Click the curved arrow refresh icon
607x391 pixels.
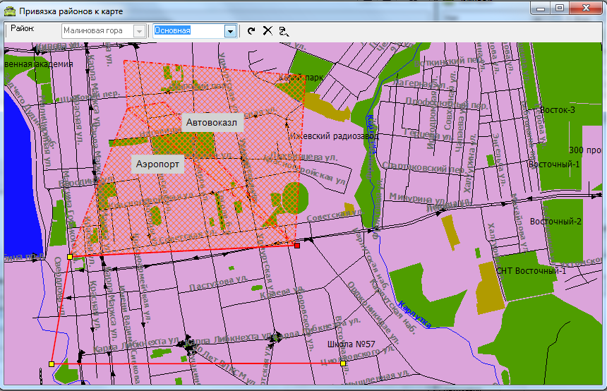pyautogui.click(x=252, y=31)
